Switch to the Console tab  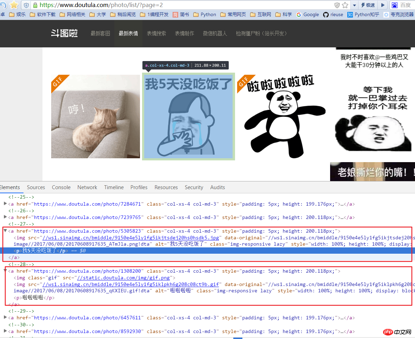pos(61,187)
